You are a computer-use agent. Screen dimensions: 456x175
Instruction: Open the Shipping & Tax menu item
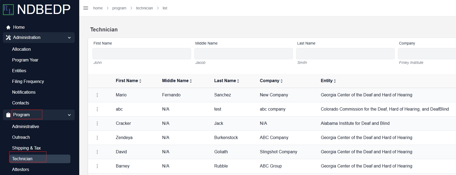(26, 148)
